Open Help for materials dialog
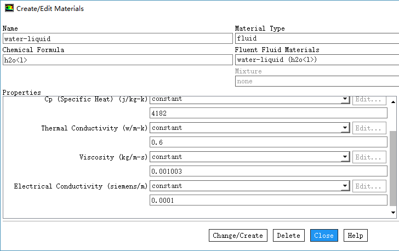 click(355, 236)
